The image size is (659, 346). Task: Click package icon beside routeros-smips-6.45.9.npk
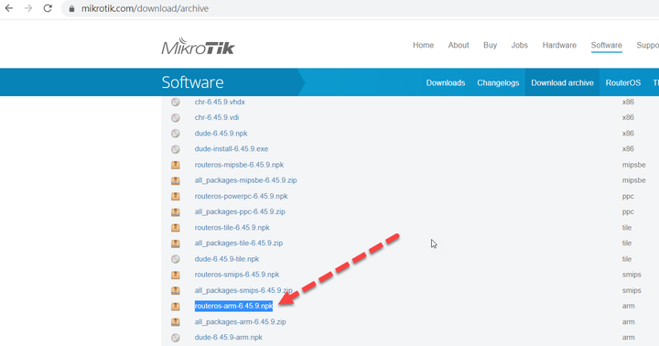tap(175, 275)
